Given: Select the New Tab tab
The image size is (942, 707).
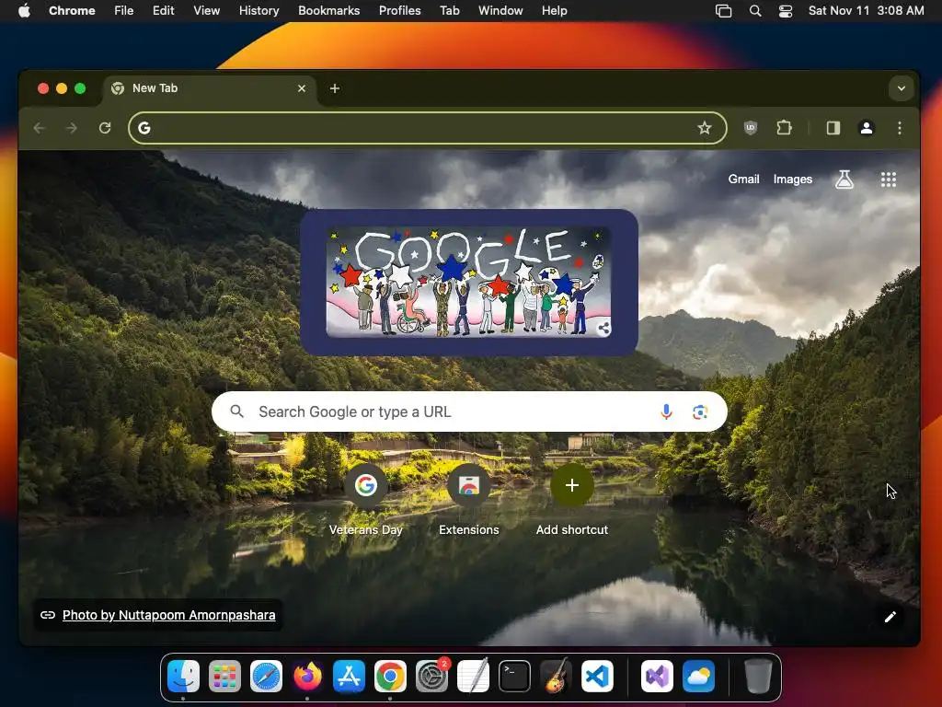Looking at the screenshot, I should (210, 88).
